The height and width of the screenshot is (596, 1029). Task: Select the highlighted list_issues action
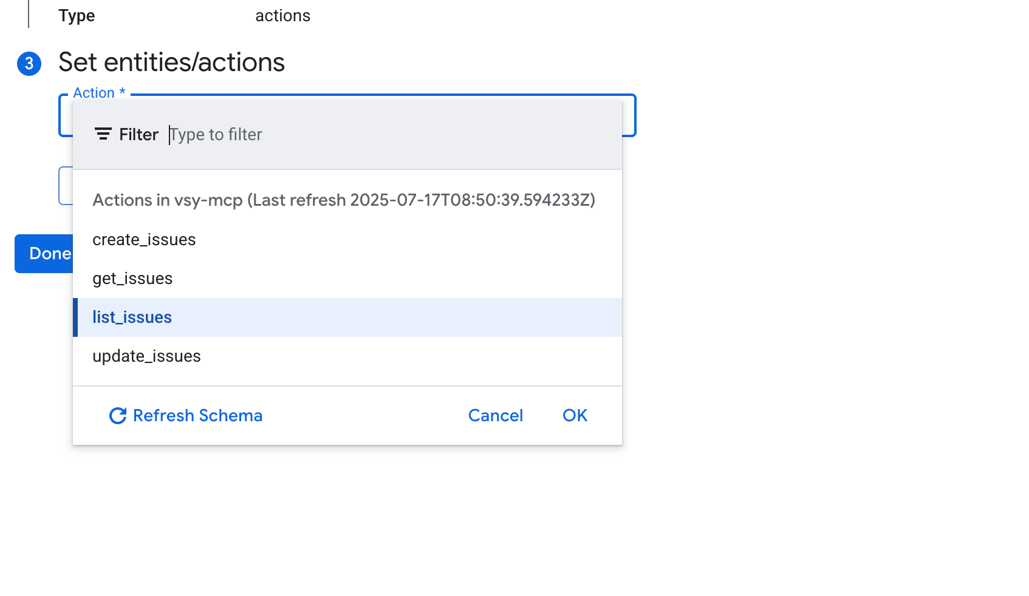click(x=132, y=317)
